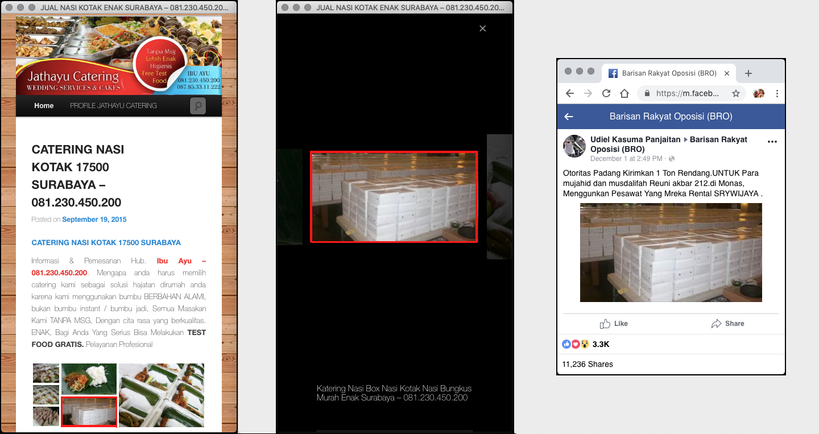Like the Facebook post
Screen dimensions: 819x434
614,324
